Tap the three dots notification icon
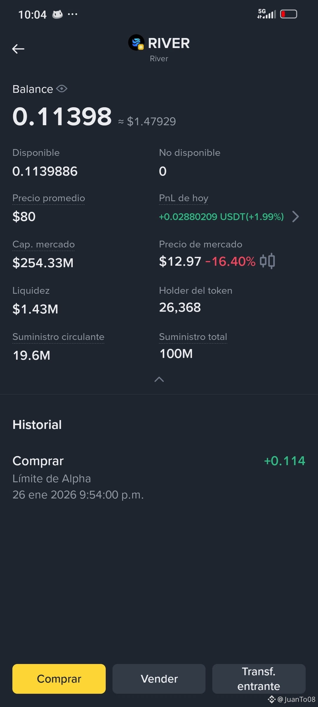The image size is (318, 707). 72,14
